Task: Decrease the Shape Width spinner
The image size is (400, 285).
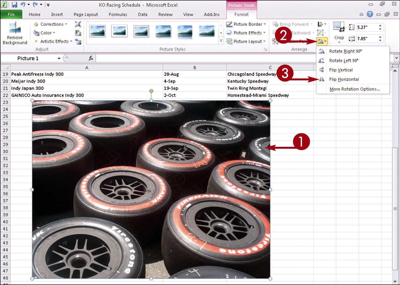Action: [380, 40]
